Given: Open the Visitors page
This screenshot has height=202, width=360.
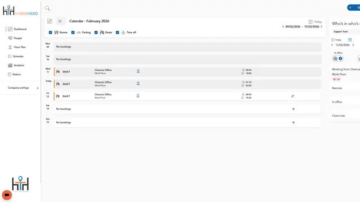Looking at the screenshot, I should point(14,74).
